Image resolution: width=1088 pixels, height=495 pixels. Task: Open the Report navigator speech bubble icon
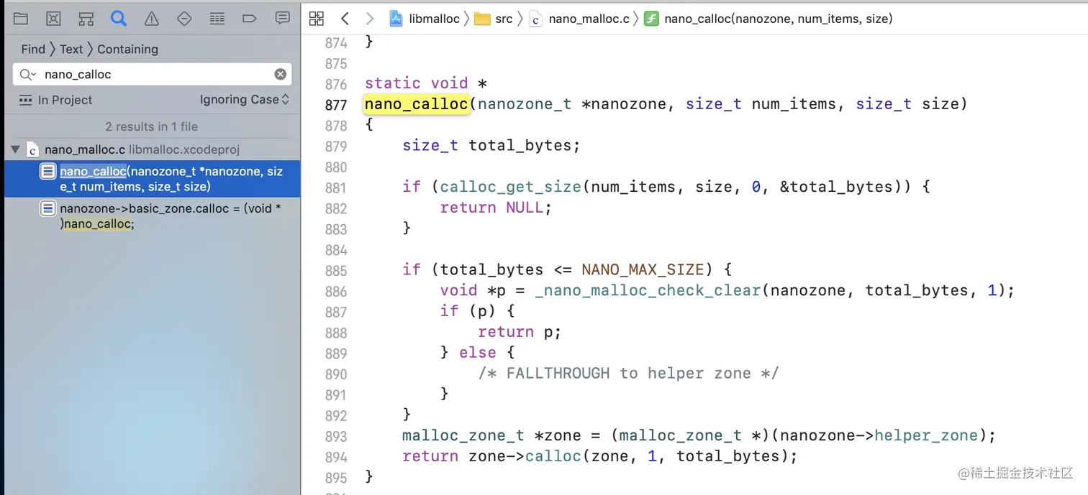[x=283, y=19]
